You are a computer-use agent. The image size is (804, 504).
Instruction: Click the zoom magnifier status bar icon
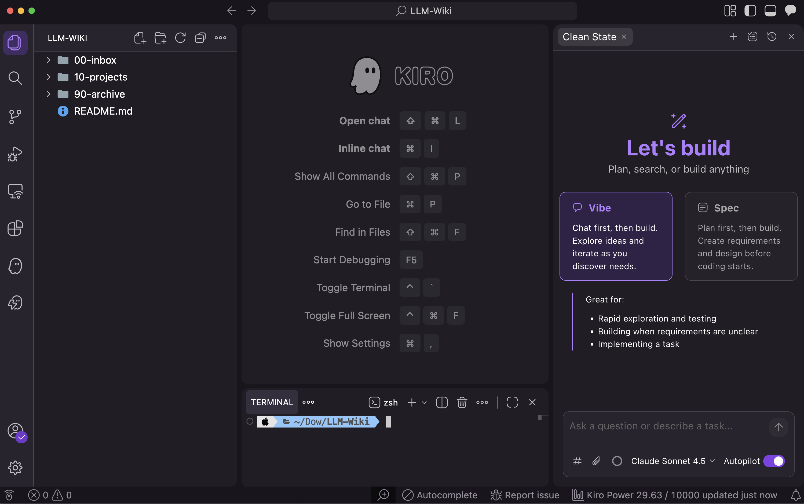383,495
